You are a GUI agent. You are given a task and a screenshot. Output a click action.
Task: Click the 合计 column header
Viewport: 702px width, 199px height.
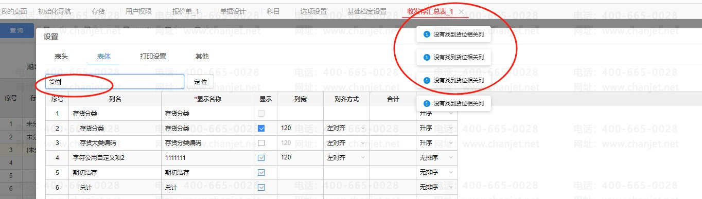tap(393, 99)
